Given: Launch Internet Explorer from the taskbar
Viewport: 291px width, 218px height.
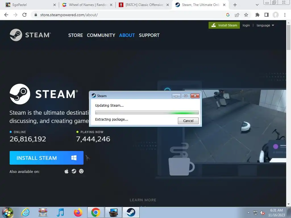Looking at the screenshot, I should click(x=25, y=212).
